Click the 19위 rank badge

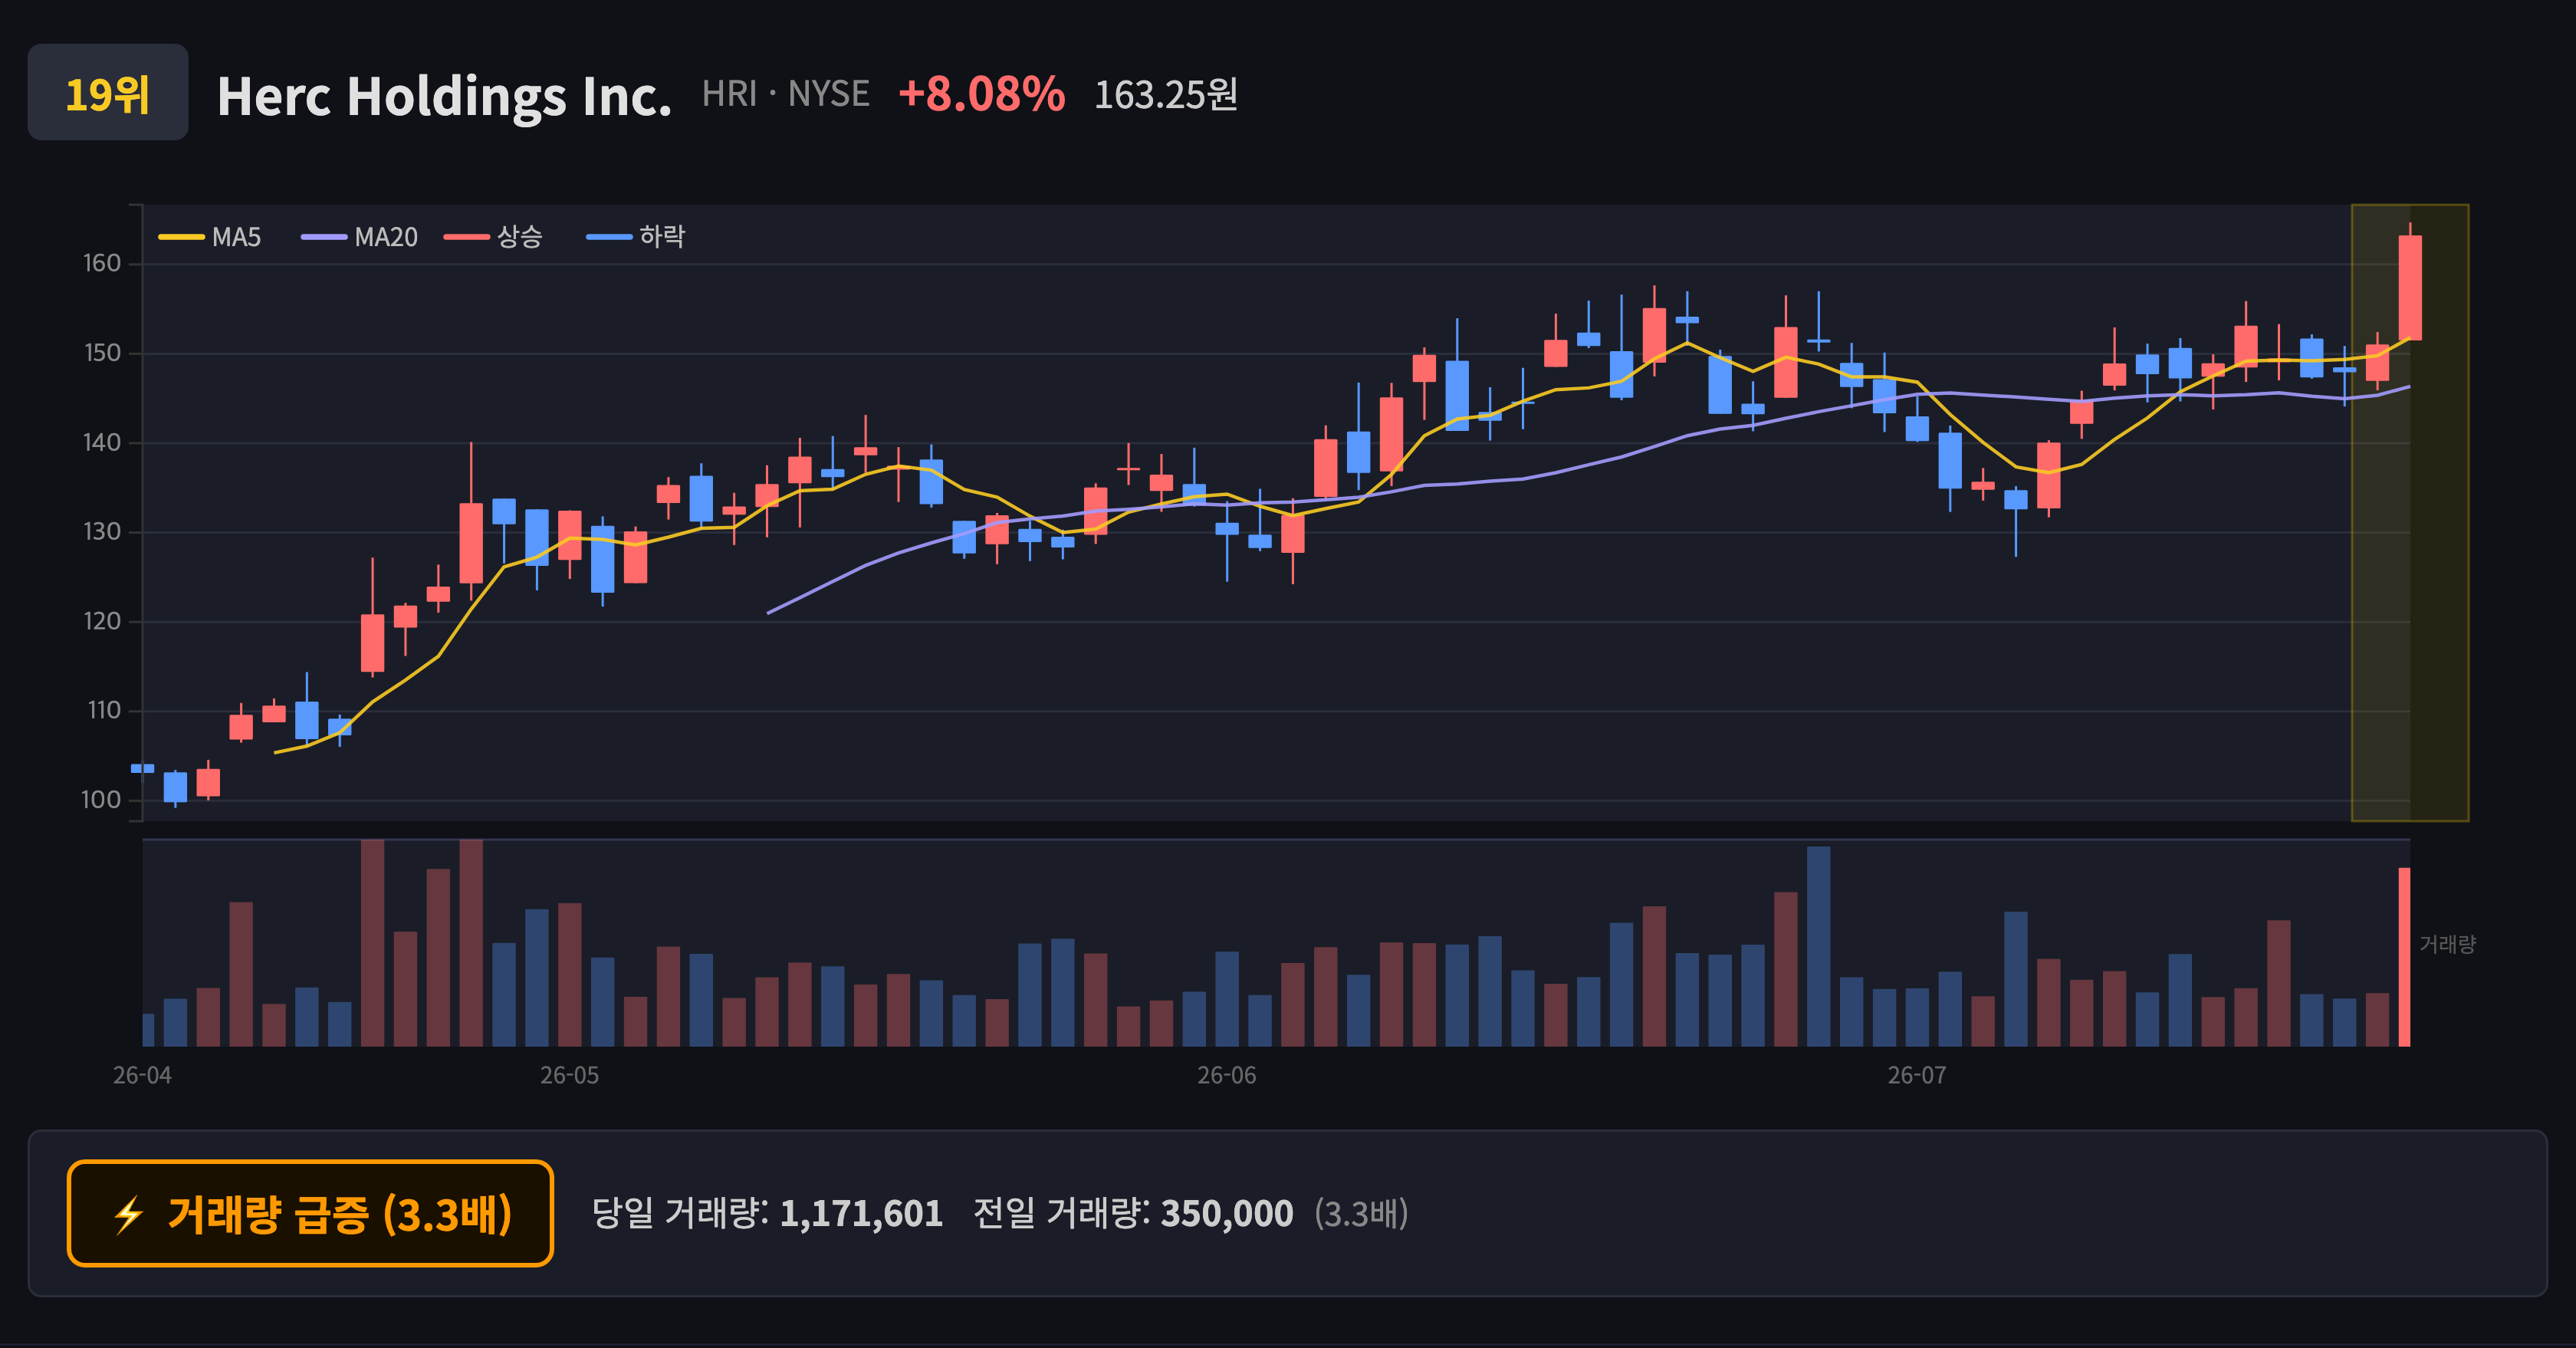coord(108,93)
